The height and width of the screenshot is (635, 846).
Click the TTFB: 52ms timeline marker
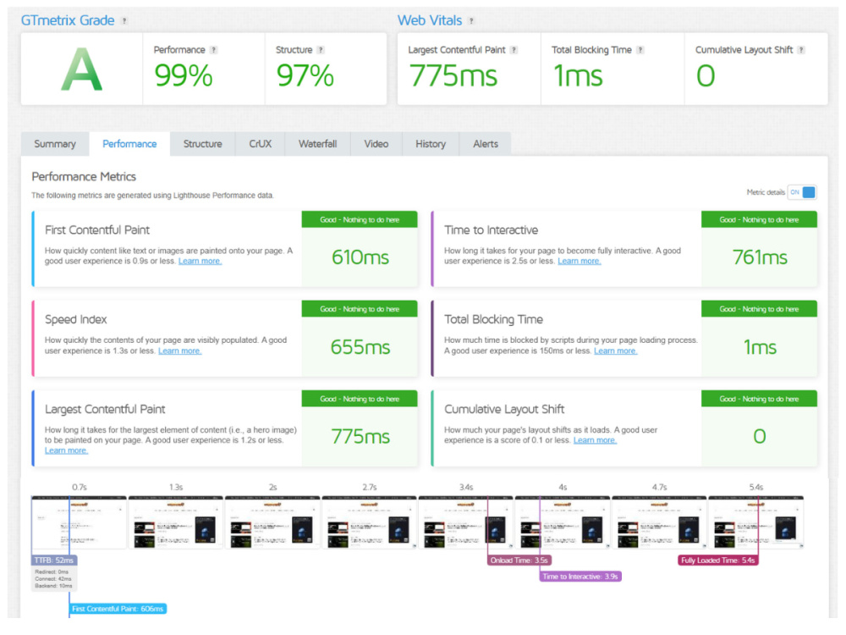54,560
